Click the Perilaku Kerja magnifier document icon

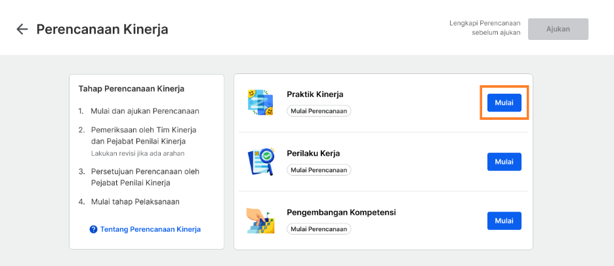click(260, 162)
